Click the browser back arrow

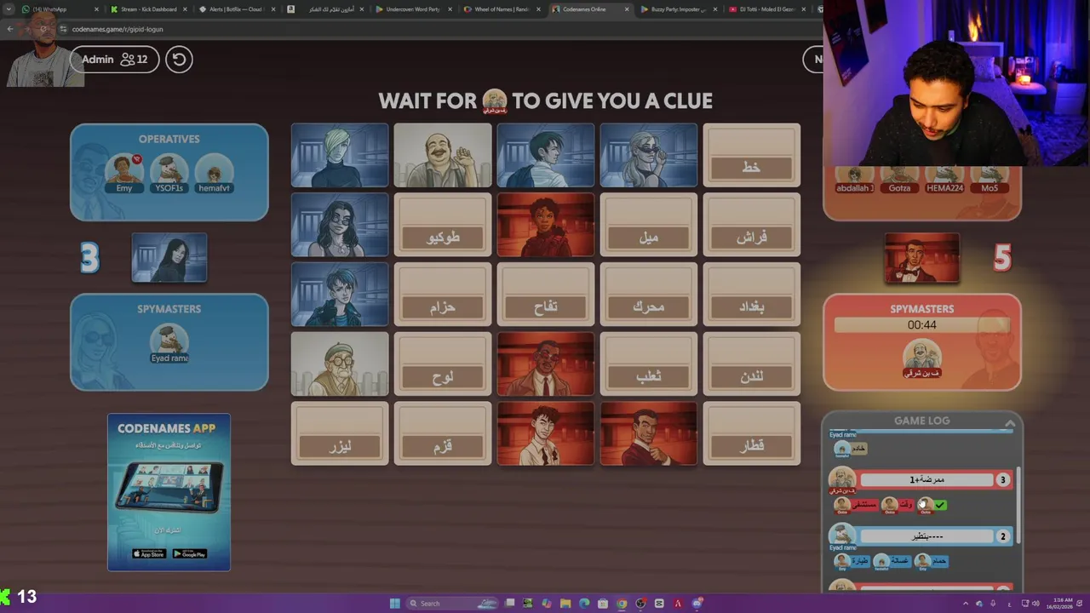10,29
